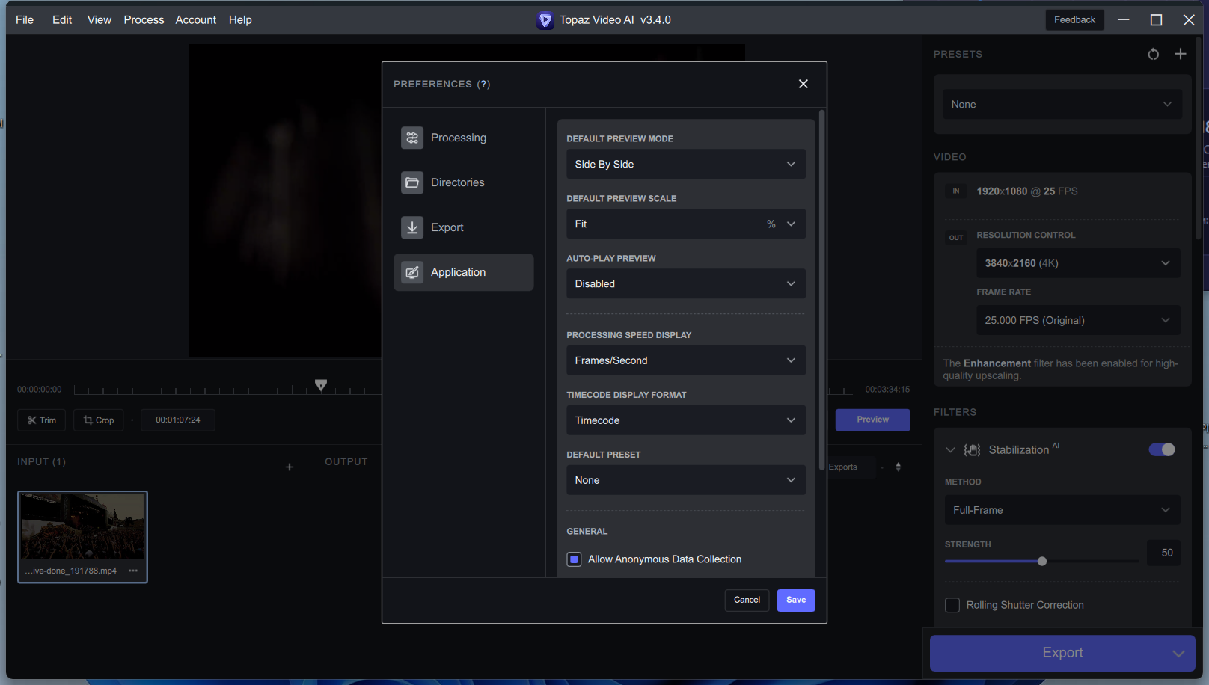Screen dimensions: 1209x685
Task: Open the Directories preferences section
Action: pos(463,182)
